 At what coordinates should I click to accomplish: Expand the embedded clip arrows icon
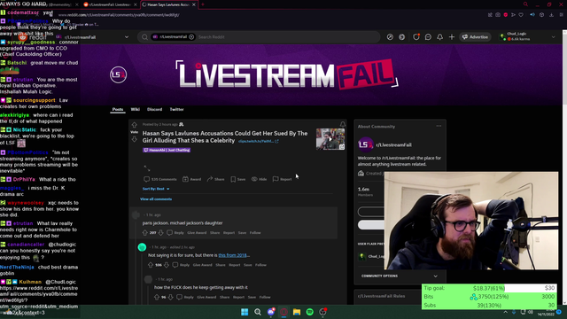coord(147,168)
